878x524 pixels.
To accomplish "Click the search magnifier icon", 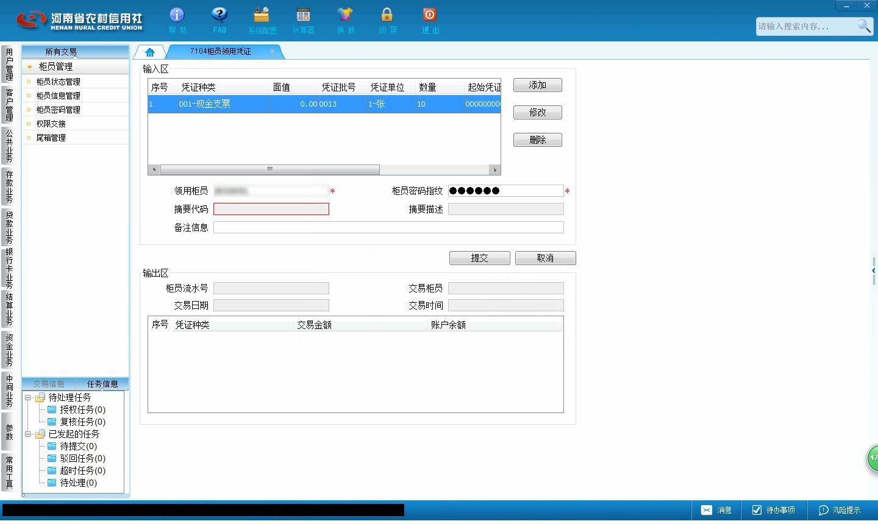I will coord(864,26).
